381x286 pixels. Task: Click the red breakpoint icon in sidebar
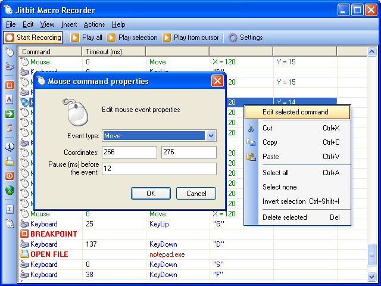click(x=10, y=85)
